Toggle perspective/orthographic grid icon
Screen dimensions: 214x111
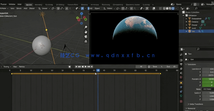(86, 41)
